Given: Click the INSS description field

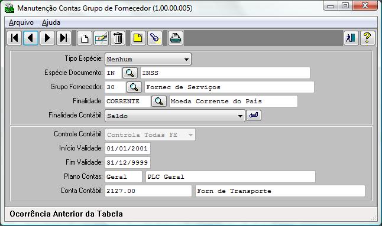Looking at the screenshot, I should pyautogui.click(x=225, y=73).
